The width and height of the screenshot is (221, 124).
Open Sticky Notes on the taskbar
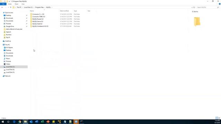pos(54,122)
